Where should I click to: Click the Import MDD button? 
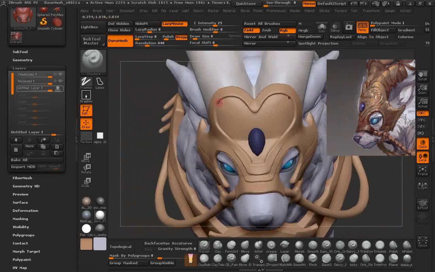(x=23, y=167)
